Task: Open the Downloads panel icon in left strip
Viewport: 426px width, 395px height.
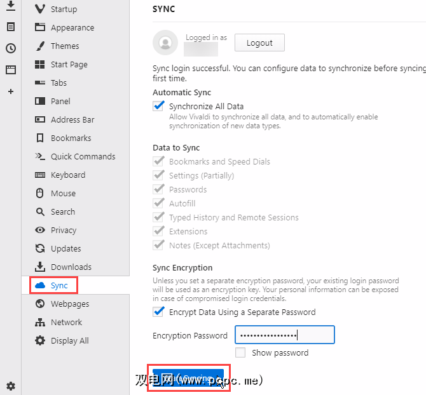Action: point(11,6)
